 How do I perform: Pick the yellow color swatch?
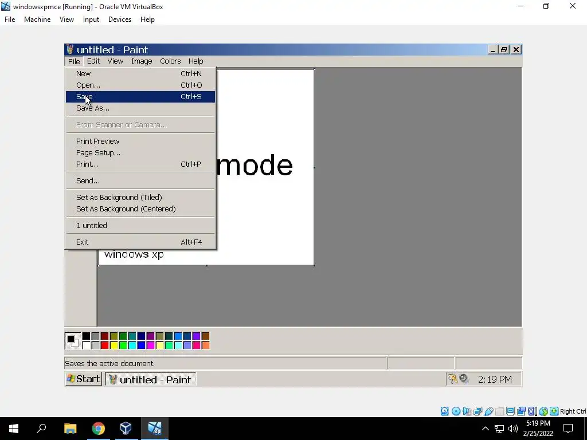pyautogui.click(x=114, y=345)
